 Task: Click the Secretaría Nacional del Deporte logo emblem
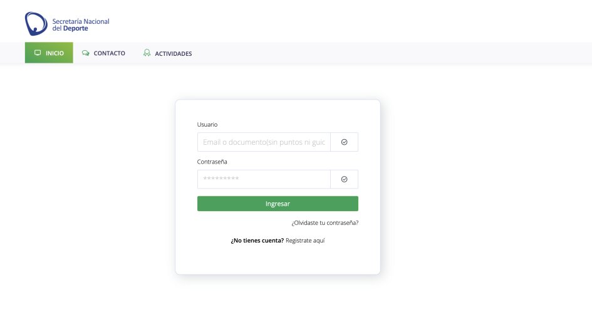click(x=36, y=24)
